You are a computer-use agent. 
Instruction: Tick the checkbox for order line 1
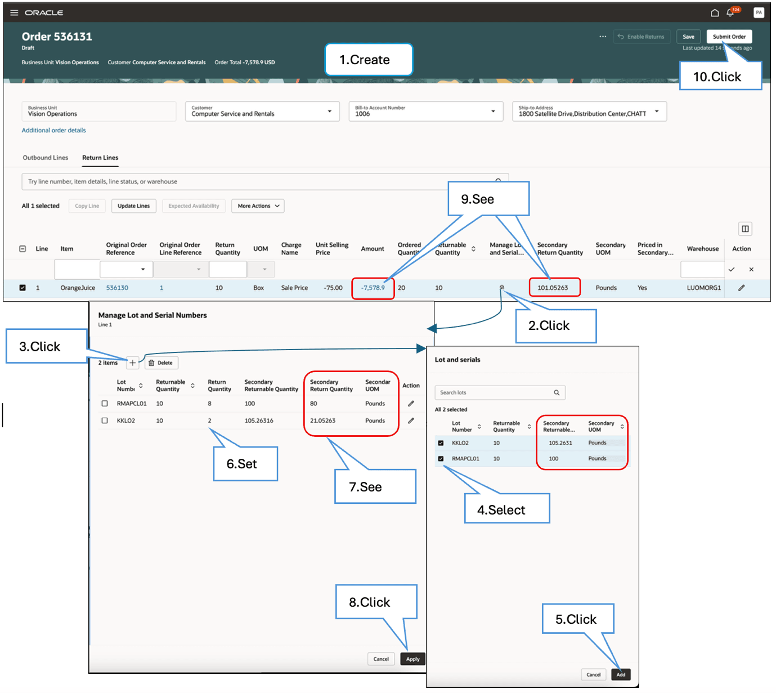click(x=23, y=288)
